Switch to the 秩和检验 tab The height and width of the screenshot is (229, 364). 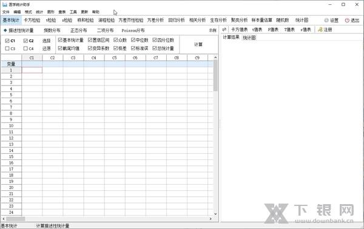(86, 20)
